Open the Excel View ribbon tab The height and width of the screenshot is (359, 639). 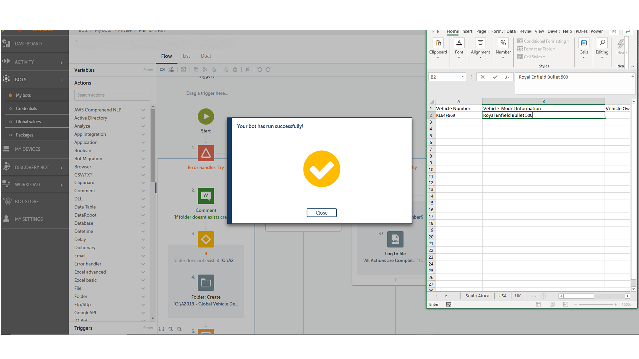coord(539,31)
